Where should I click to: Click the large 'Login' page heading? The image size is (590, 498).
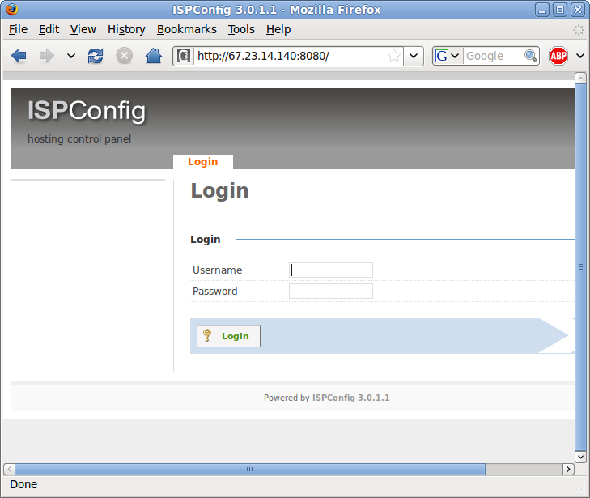click(x=220, y=190)
